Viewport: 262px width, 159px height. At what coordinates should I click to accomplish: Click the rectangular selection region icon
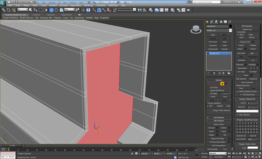(x=40, y=10)
